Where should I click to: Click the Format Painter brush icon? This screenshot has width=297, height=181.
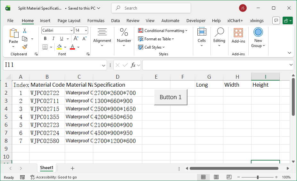[25, 47]
